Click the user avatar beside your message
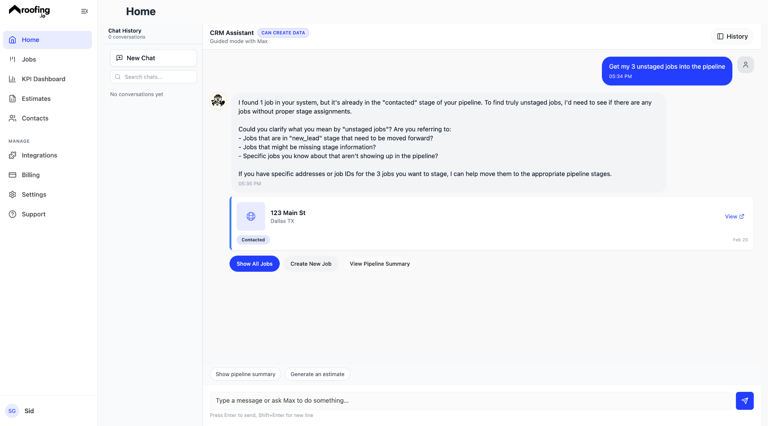 coord(745,65)
